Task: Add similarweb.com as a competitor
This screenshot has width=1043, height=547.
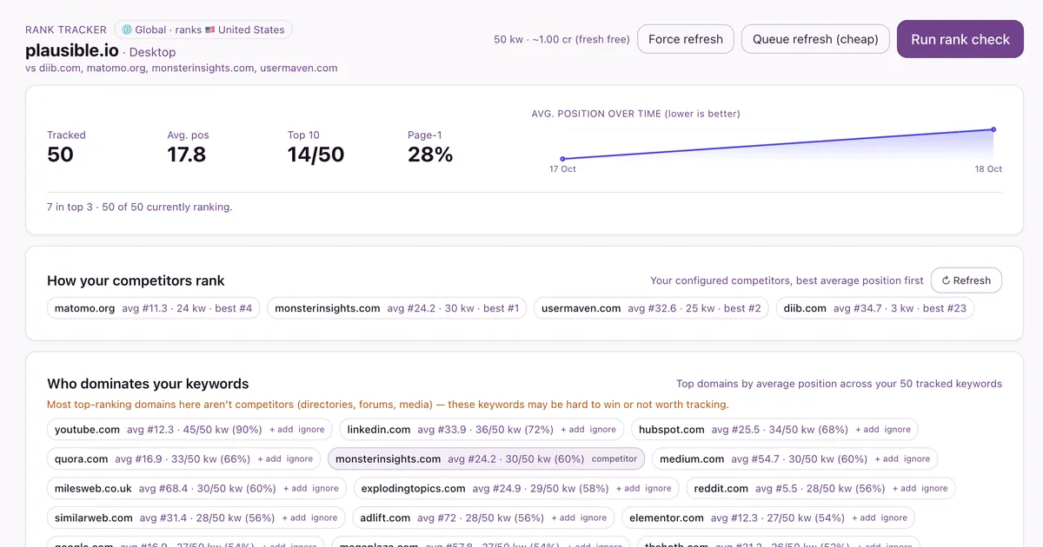Action: click(x=294, y=518)
